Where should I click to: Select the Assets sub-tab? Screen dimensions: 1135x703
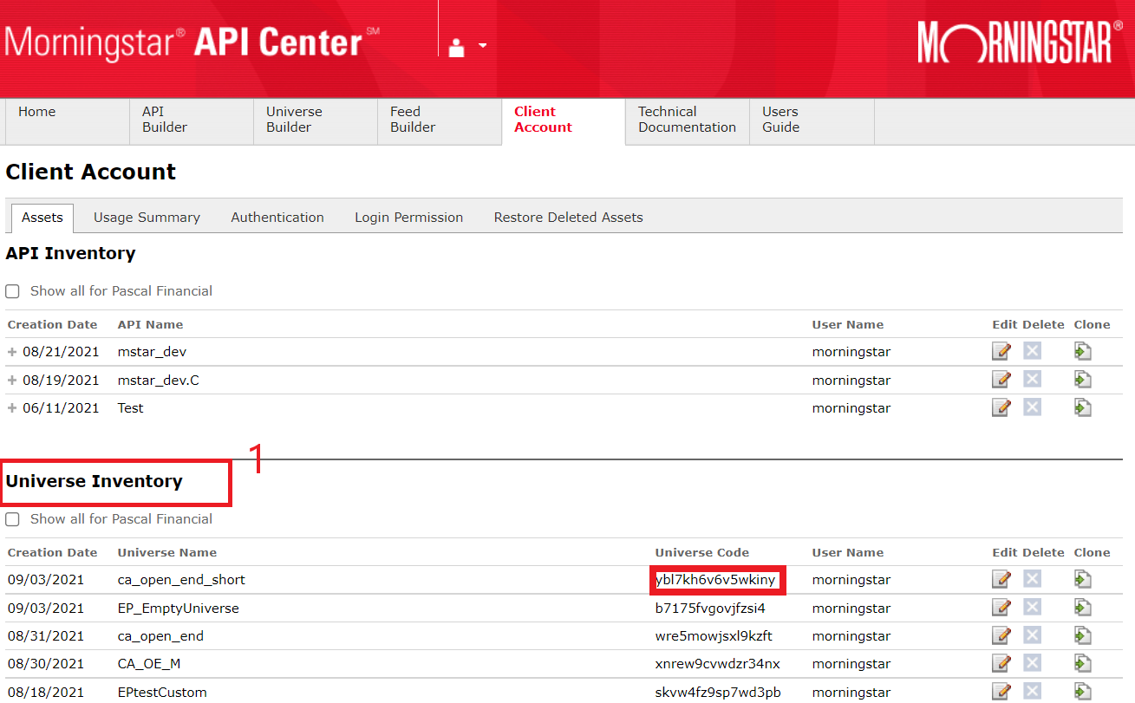(x=42, y=218)
